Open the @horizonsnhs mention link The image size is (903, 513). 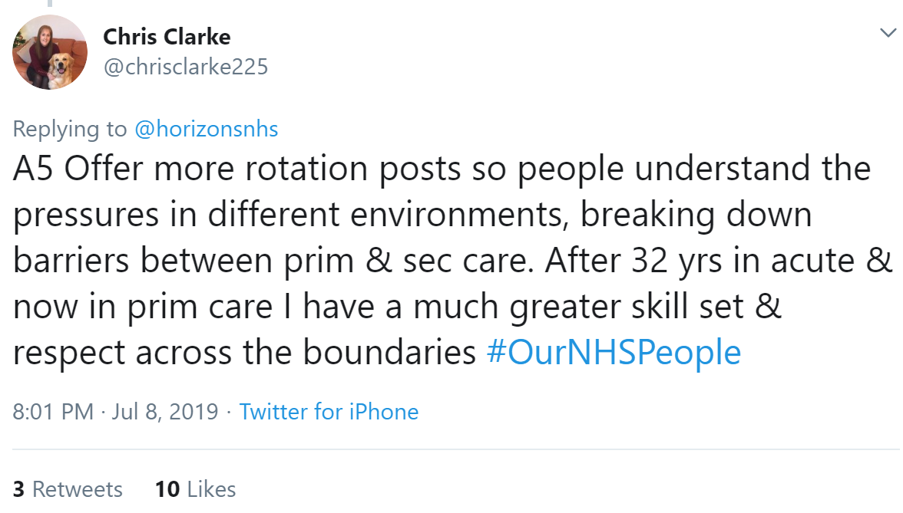pos(206,129)
